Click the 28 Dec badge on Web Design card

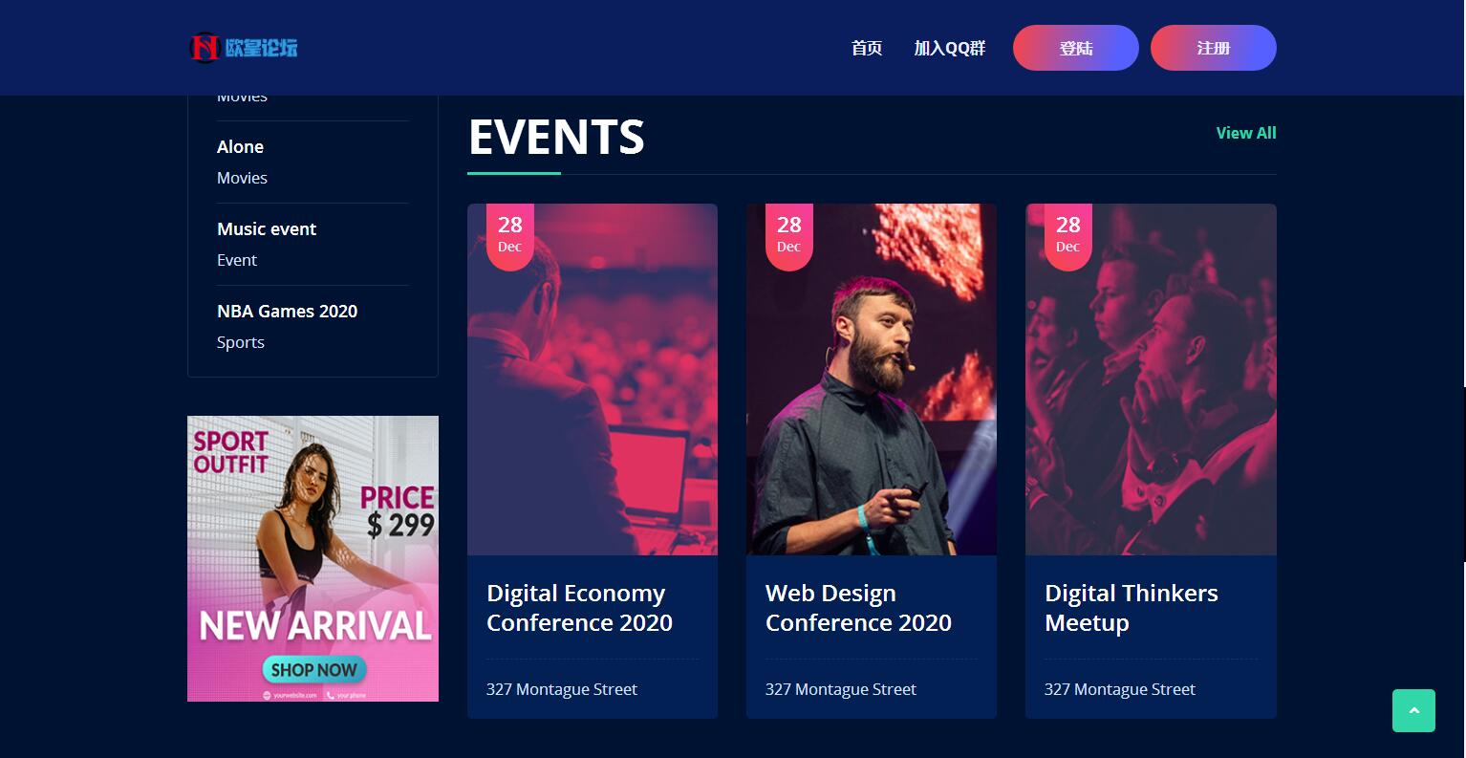pos(789,234)
